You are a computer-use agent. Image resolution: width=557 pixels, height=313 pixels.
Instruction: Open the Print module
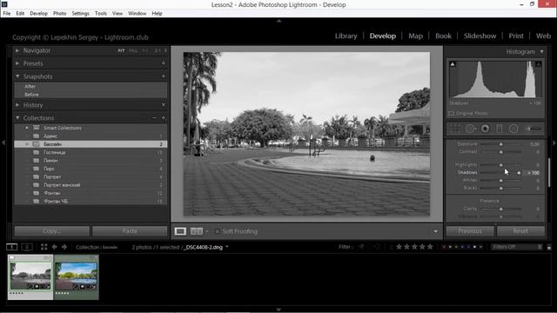pyautogui.click(x=516, y=36)
